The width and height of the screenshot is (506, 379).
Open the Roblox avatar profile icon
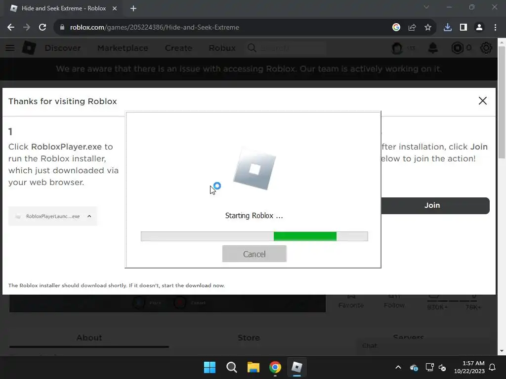tap(397, 48)
